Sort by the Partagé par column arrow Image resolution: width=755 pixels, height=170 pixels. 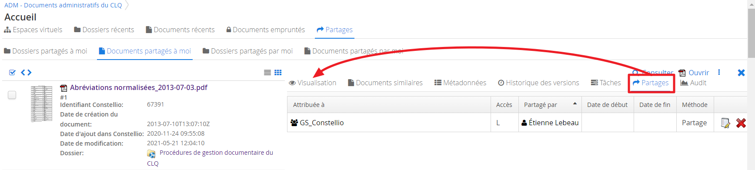pos(575,103)
